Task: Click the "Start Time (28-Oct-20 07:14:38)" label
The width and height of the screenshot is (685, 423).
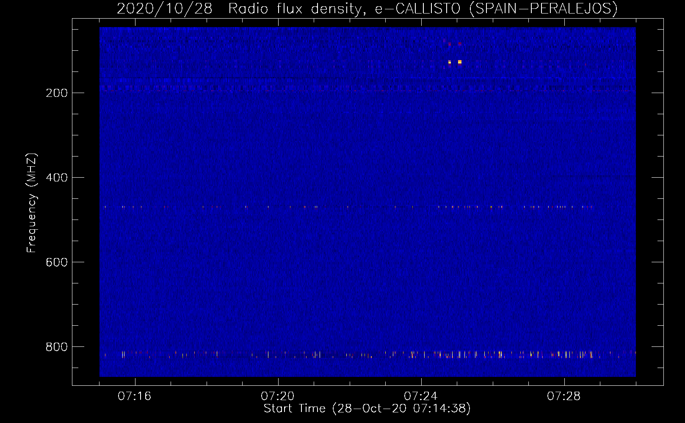Action: 367,409
